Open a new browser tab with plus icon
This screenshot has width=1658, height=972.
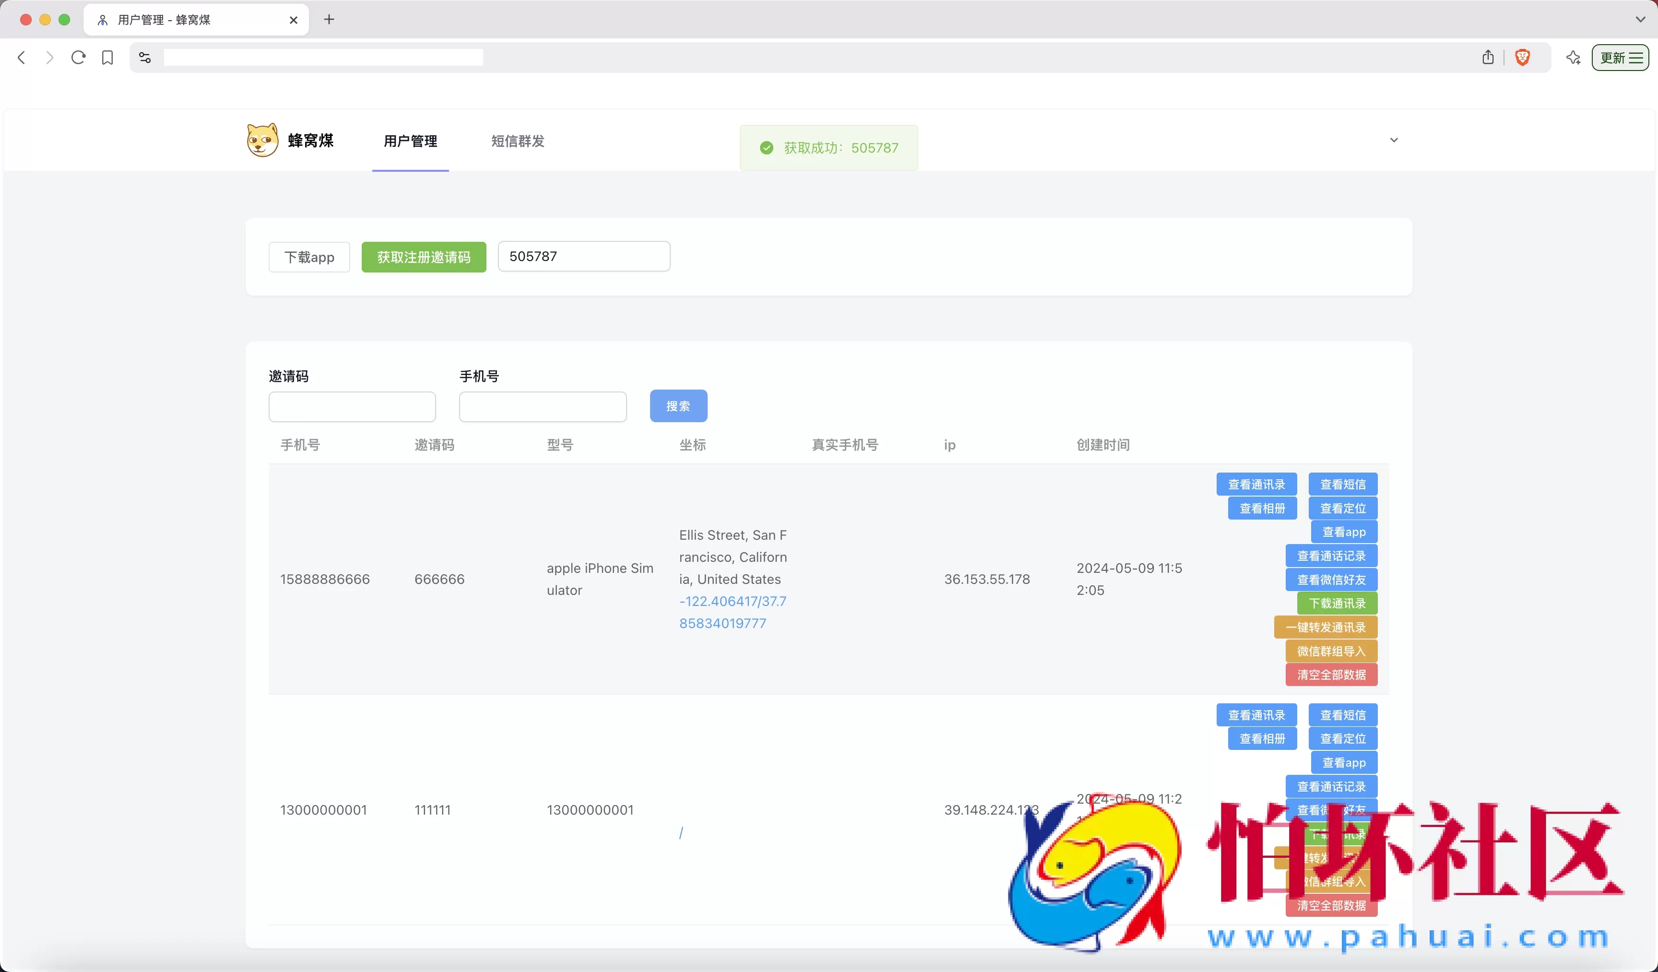pos(329,20)
